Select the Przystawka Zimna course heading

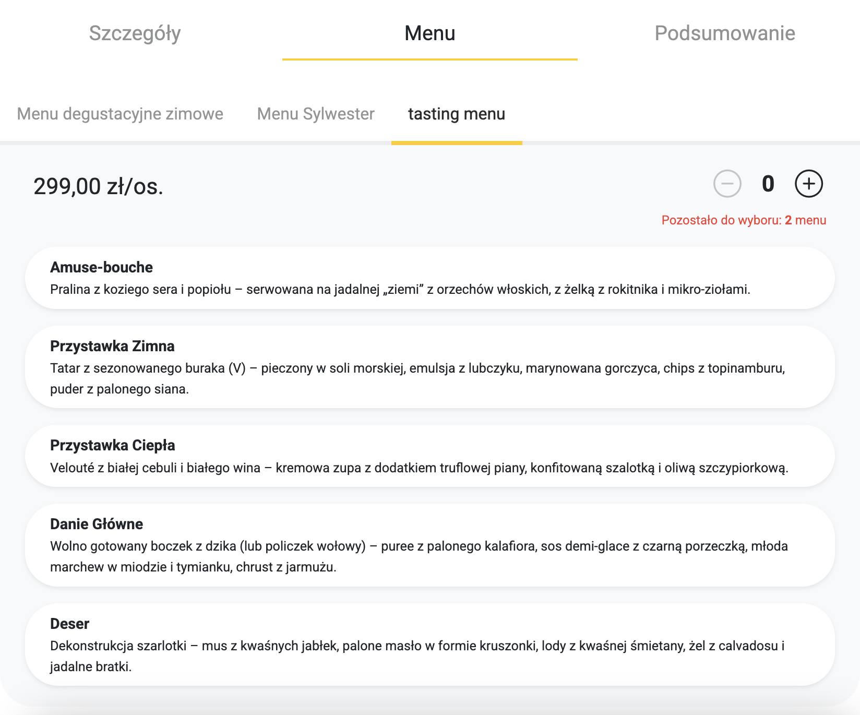tap(112, 346)
